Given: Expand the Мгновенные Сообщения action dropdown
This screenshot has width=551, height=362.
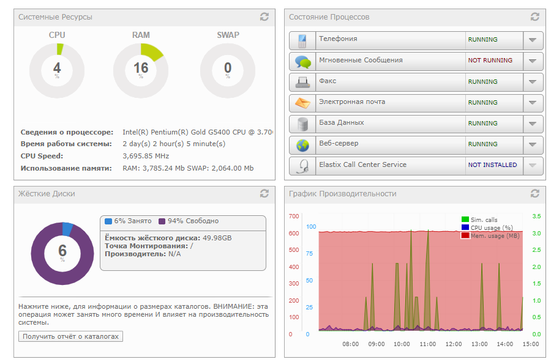Looking at the screenshot, I should [x=533, y=61].
